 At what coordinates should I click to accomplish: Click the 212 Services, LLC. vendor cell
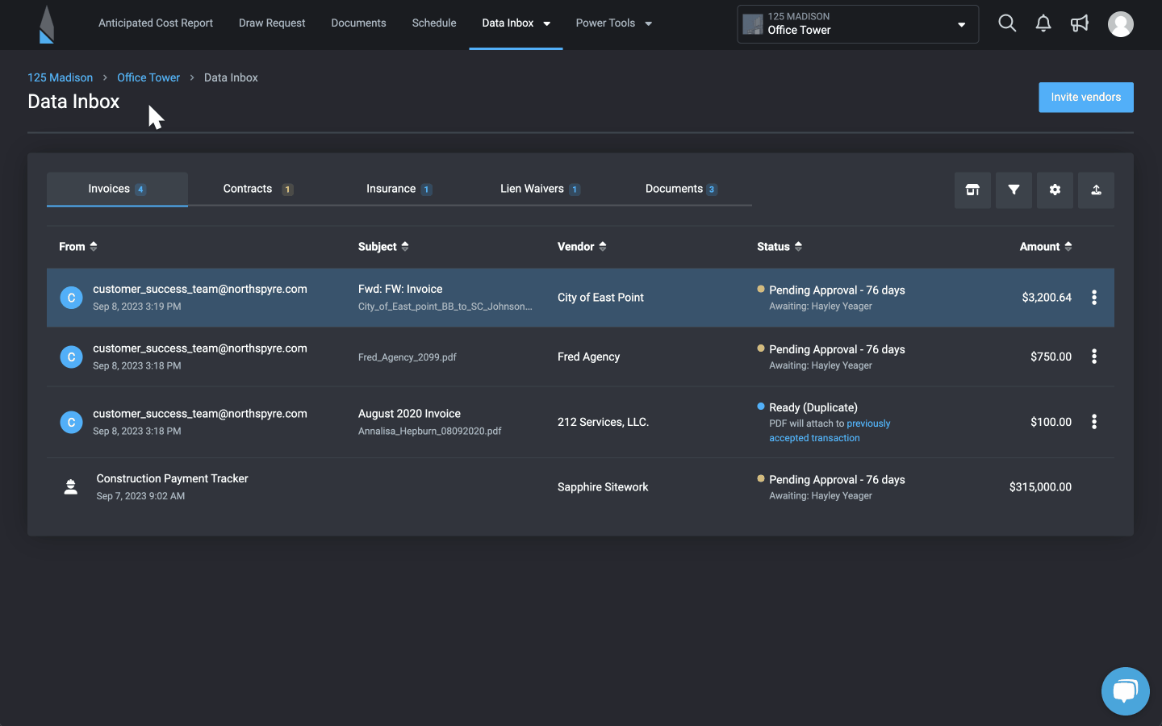pyautogui.click(x=603, y=422)
